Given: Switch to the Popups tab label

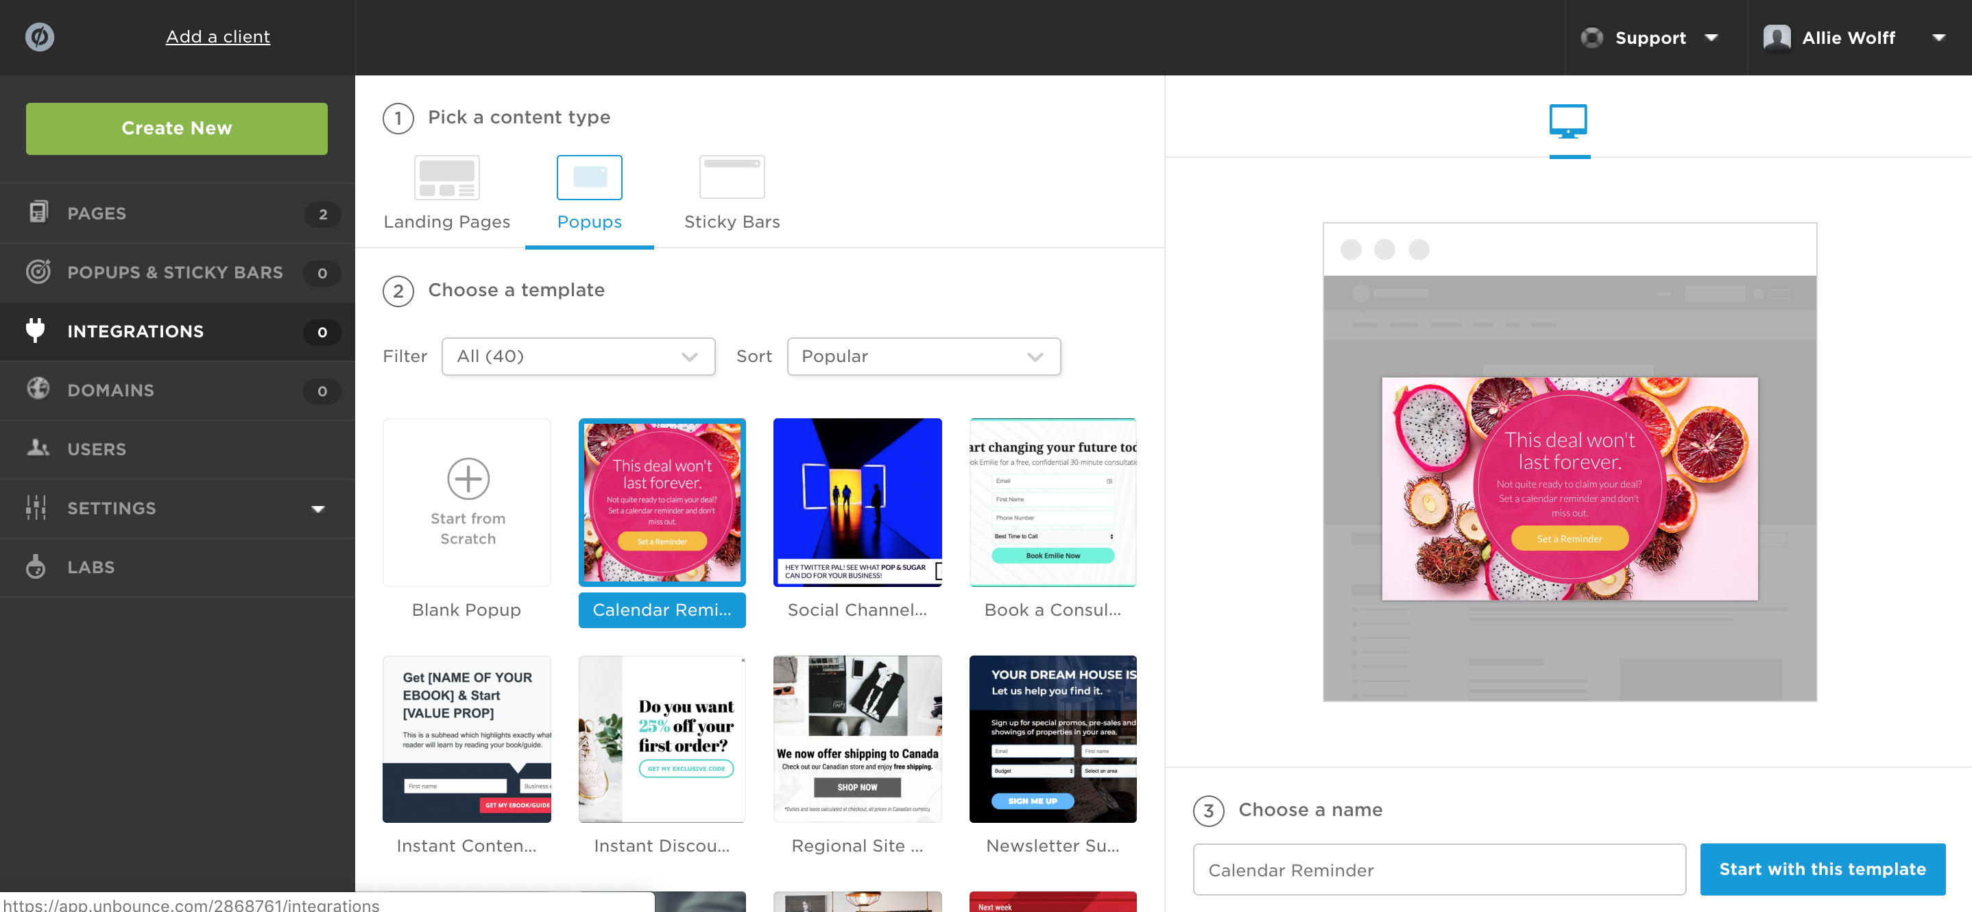Looking at the screenshot, I should click(x=590, y=222).
